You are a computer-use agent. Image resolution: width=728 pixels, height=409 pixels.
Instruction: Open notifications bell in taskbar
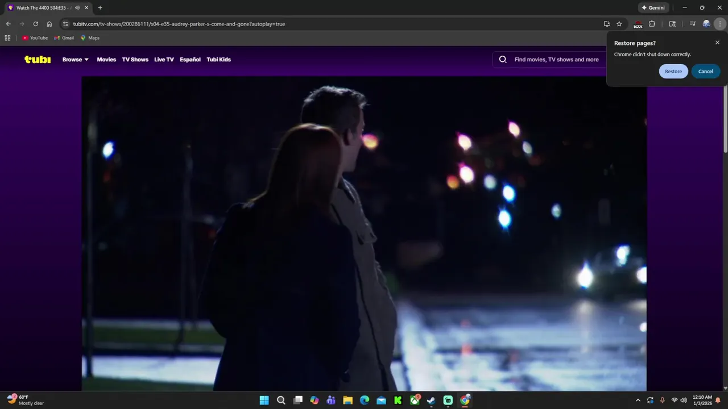pos(718,400)
